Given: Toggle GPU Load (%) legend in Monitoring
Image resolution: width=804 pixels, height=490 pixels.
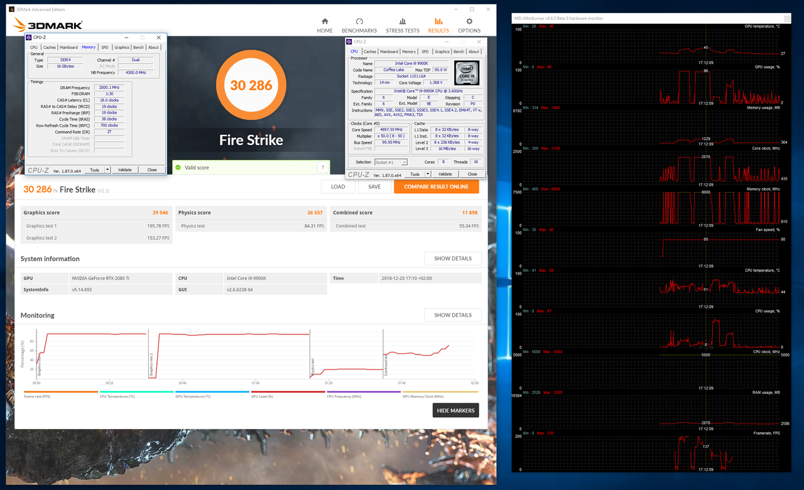Looking at the screenshot, I should [x=288, y=394].
